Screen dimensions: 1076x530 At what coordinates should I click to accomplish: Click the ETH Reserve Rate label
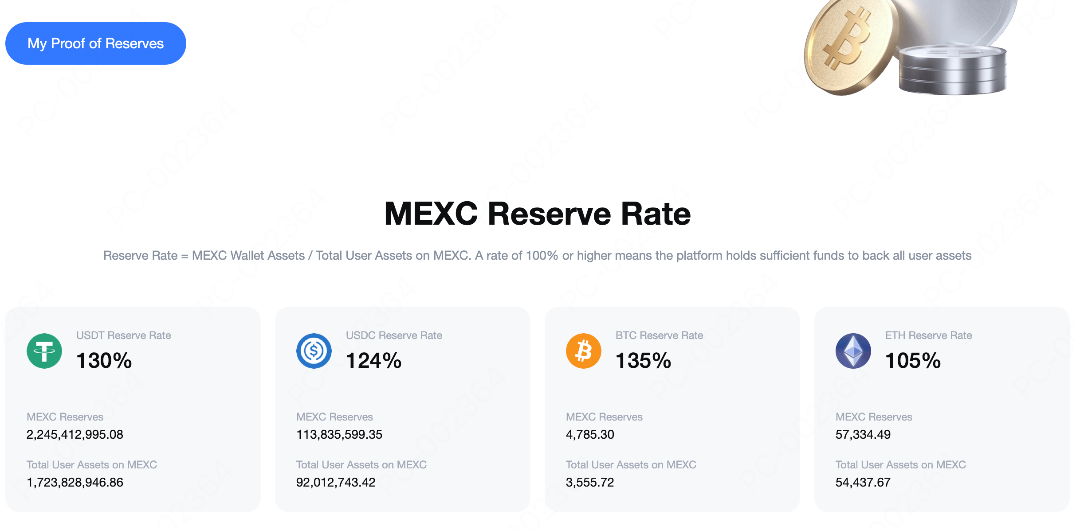pyautogui.click(x=929, y=335)
